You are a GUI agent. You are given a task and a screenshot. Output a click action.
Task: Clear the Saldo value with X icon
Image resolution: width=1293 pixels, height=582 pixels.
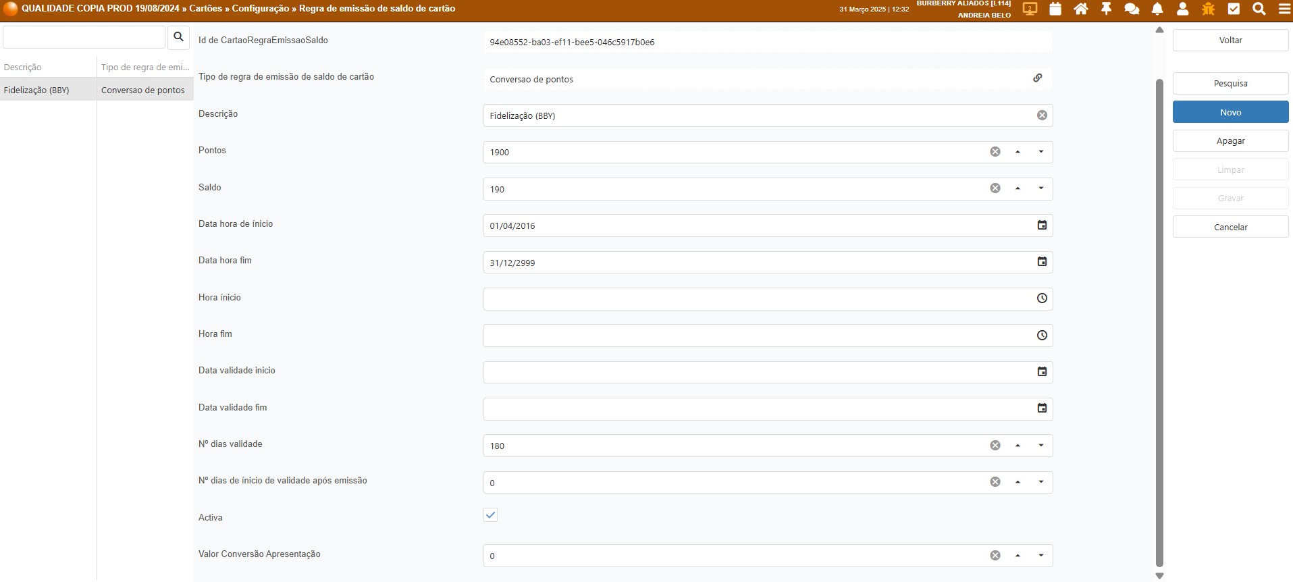coord(995,188)
